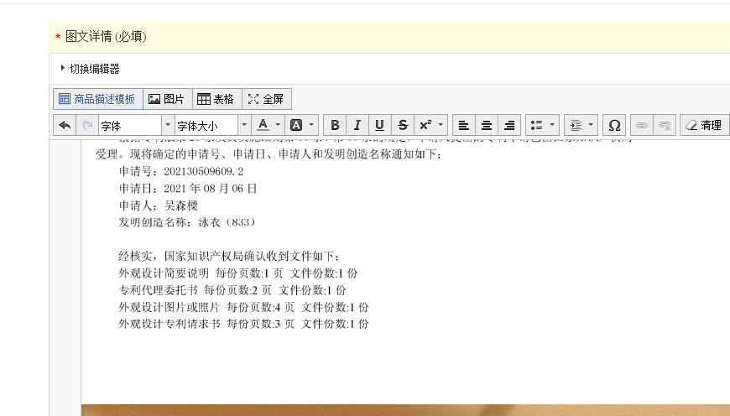The height and width of the screenshot is (416, 730).
Task: Insert special character omega symbol
Action: click(x=614, y=125)
